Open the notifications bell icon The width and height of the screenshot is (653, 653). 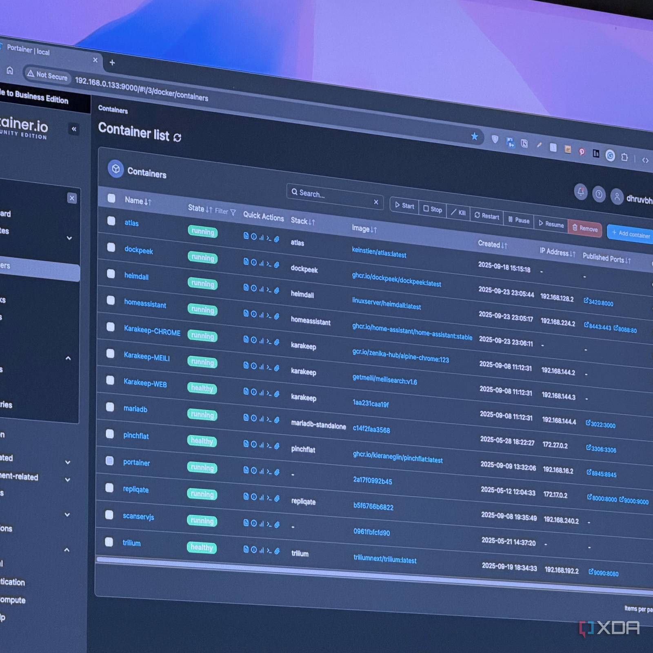point(581,191)
